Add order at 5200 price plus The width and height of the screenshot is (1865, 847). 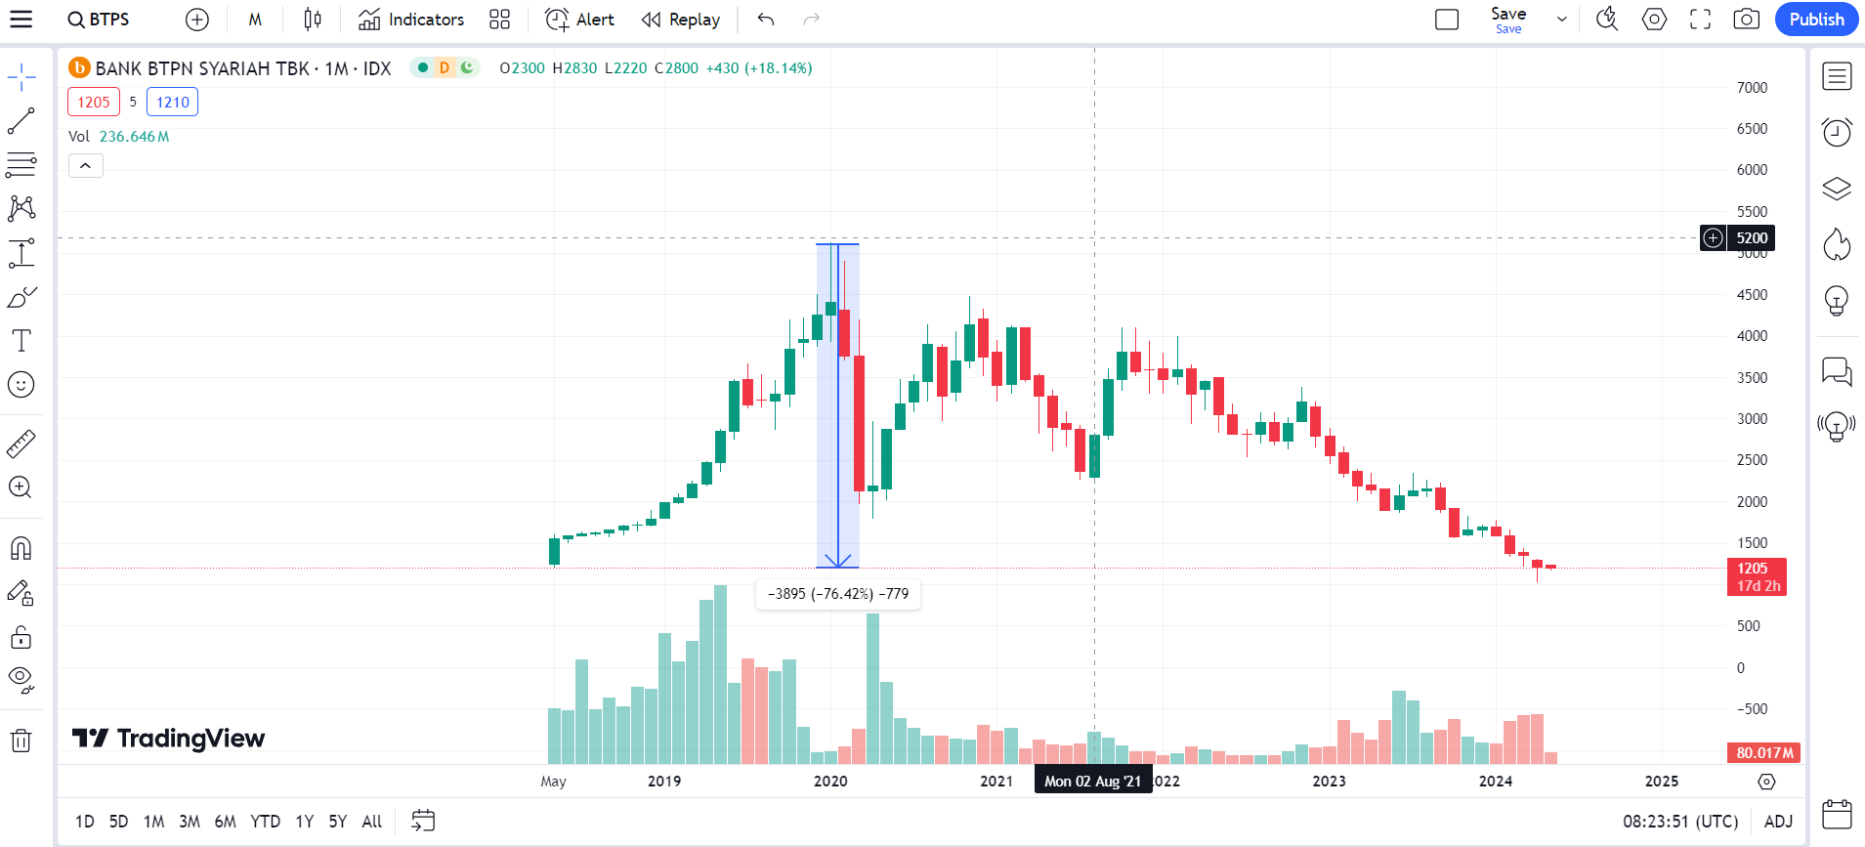(x=1714, y=237)
